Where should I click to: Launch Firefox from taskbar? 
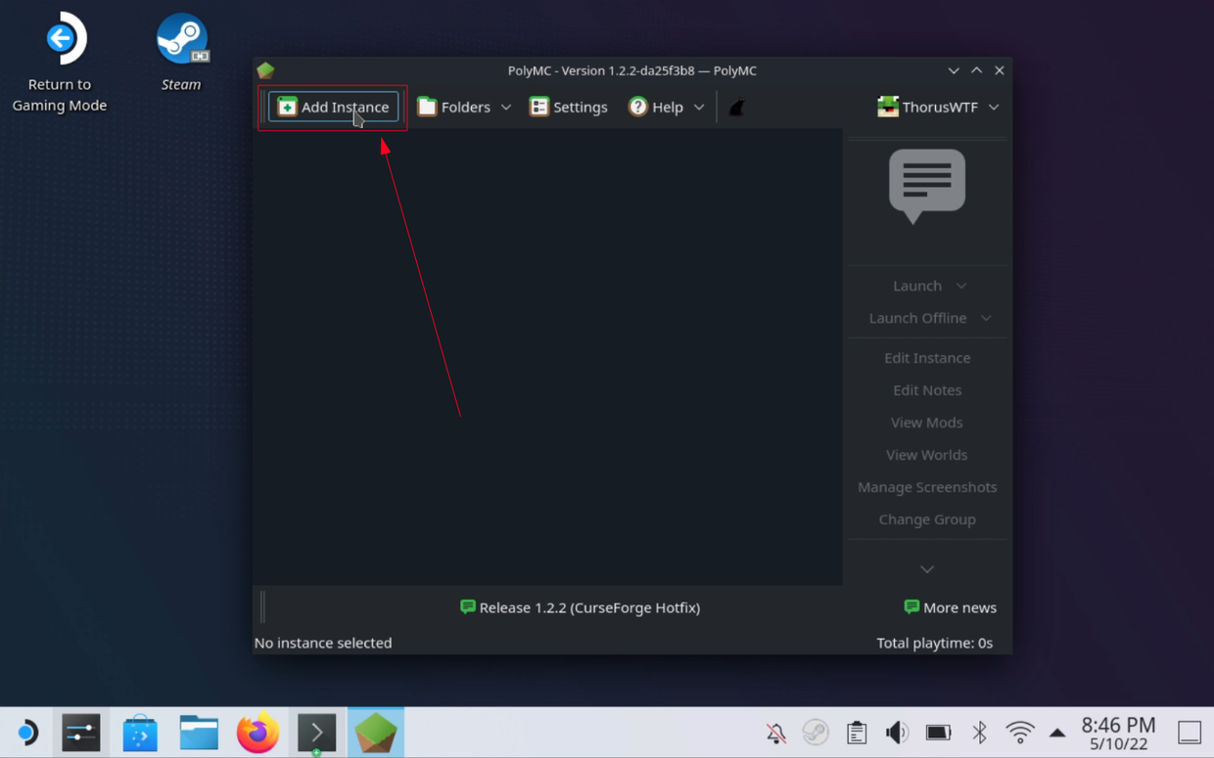(x=257, y=733)
